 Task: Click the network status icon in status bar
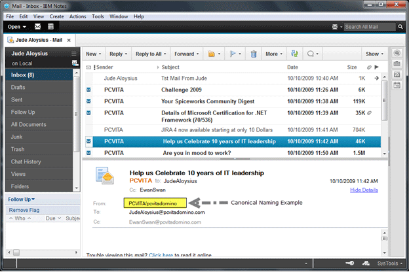(x=366, y=263)
